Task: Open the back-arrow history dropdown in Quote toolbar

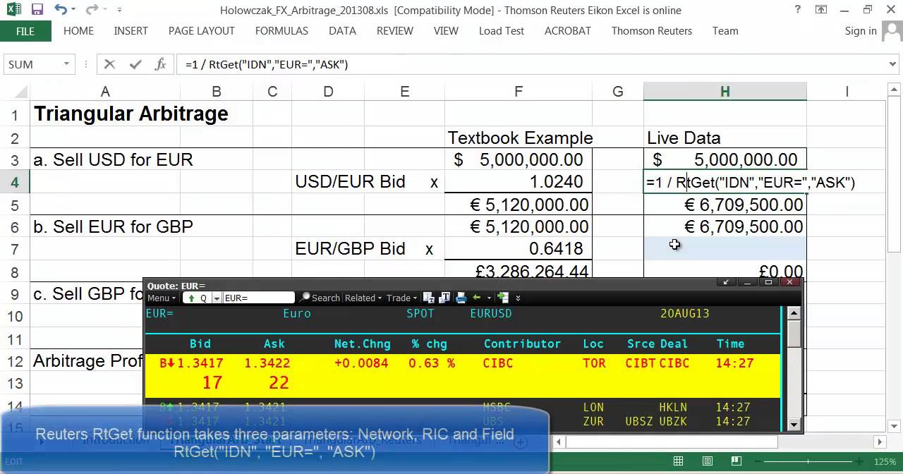Action: [x=488, y=298]
